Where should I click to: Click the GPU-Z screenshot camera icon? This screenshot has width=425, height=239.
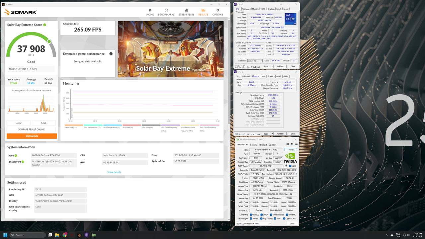[x=288, y=144]
